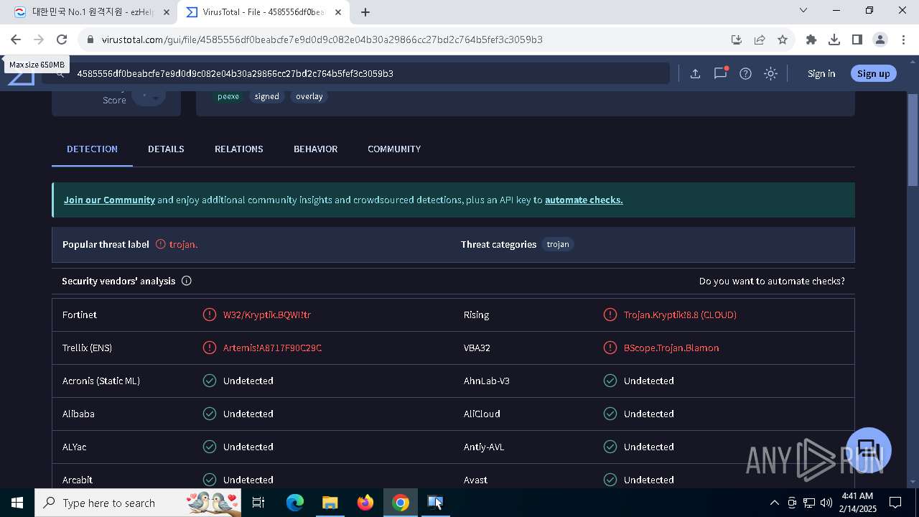Click the BScope.Trojan.Blamon detection

(671, 348)
